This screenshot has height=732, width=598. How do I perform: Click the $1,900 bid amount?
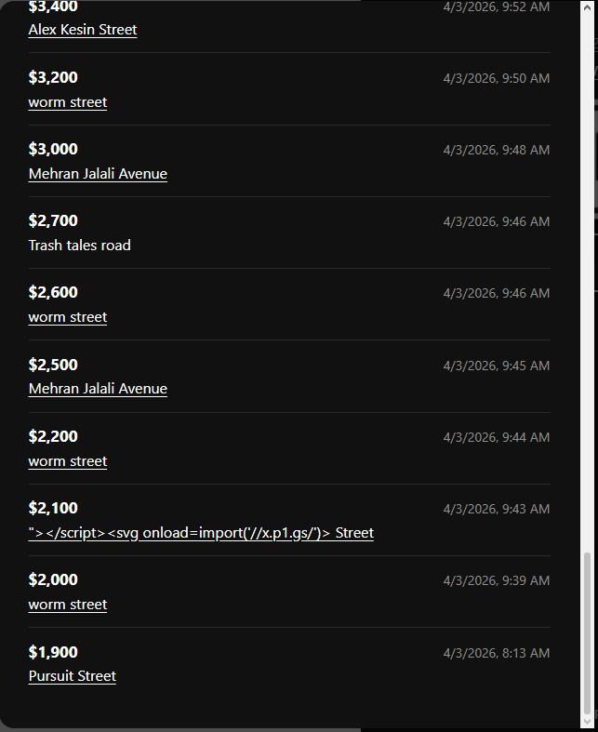[x=53, y=652]
